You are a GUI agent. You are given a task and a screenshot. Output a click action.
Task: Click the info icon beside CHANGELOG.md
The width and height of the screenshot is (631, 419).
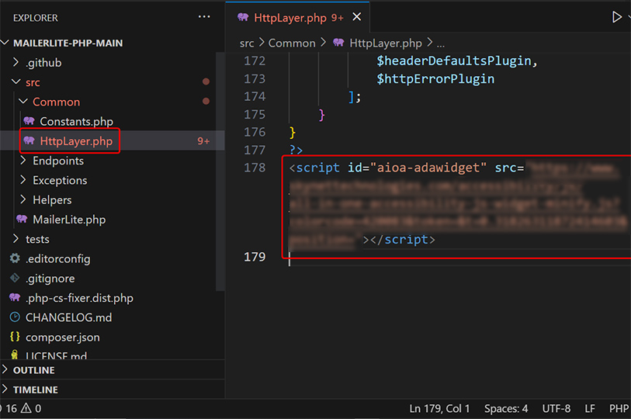tap(15, 317)
